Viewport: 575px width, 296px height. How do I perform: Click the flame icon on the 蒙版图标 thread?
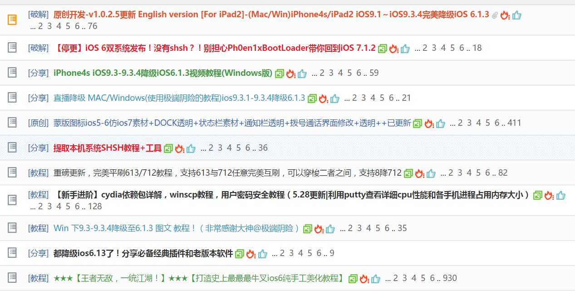(428, 123)
